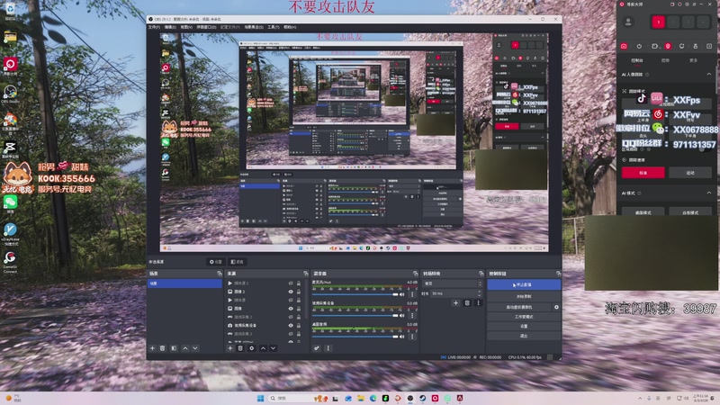Collapse AI 人像跟踪 section in camera app
The height and width of the screenshot is (405, 720).
pyautogui.click(x=708, y=74)
